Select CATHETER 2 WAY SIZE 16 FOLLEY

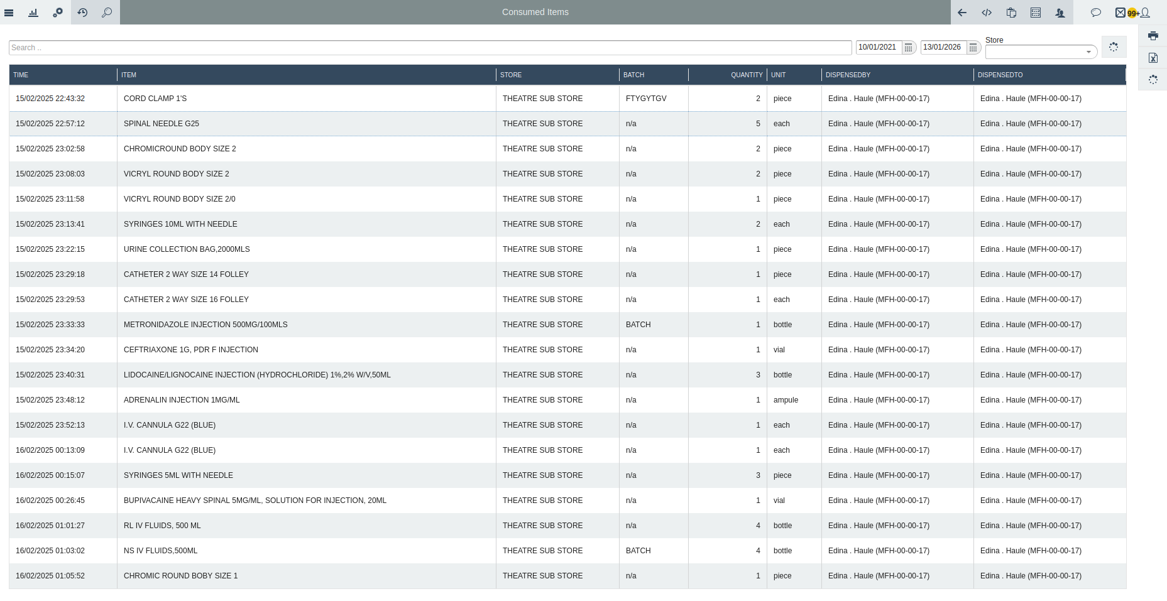tap(567, 300)
